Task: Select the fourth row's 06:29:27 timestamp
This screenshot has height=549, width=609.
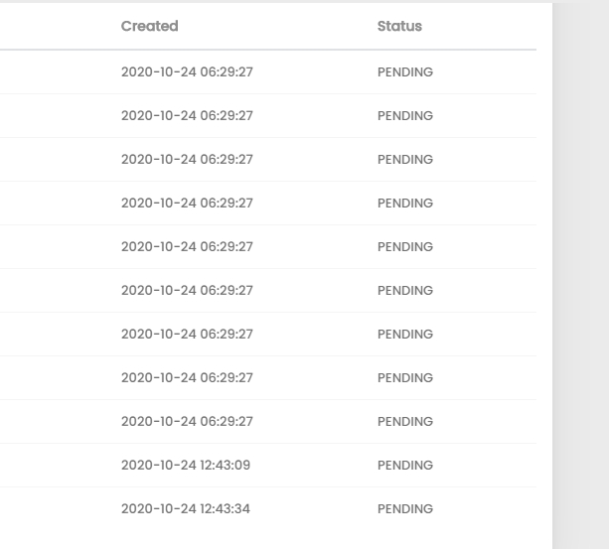Action: (x=187, y=203)
